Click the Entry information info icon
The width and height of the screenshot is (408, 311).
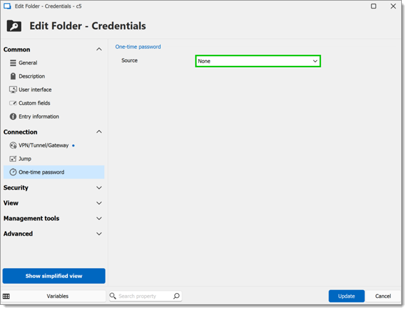click(x=13, y=116)
